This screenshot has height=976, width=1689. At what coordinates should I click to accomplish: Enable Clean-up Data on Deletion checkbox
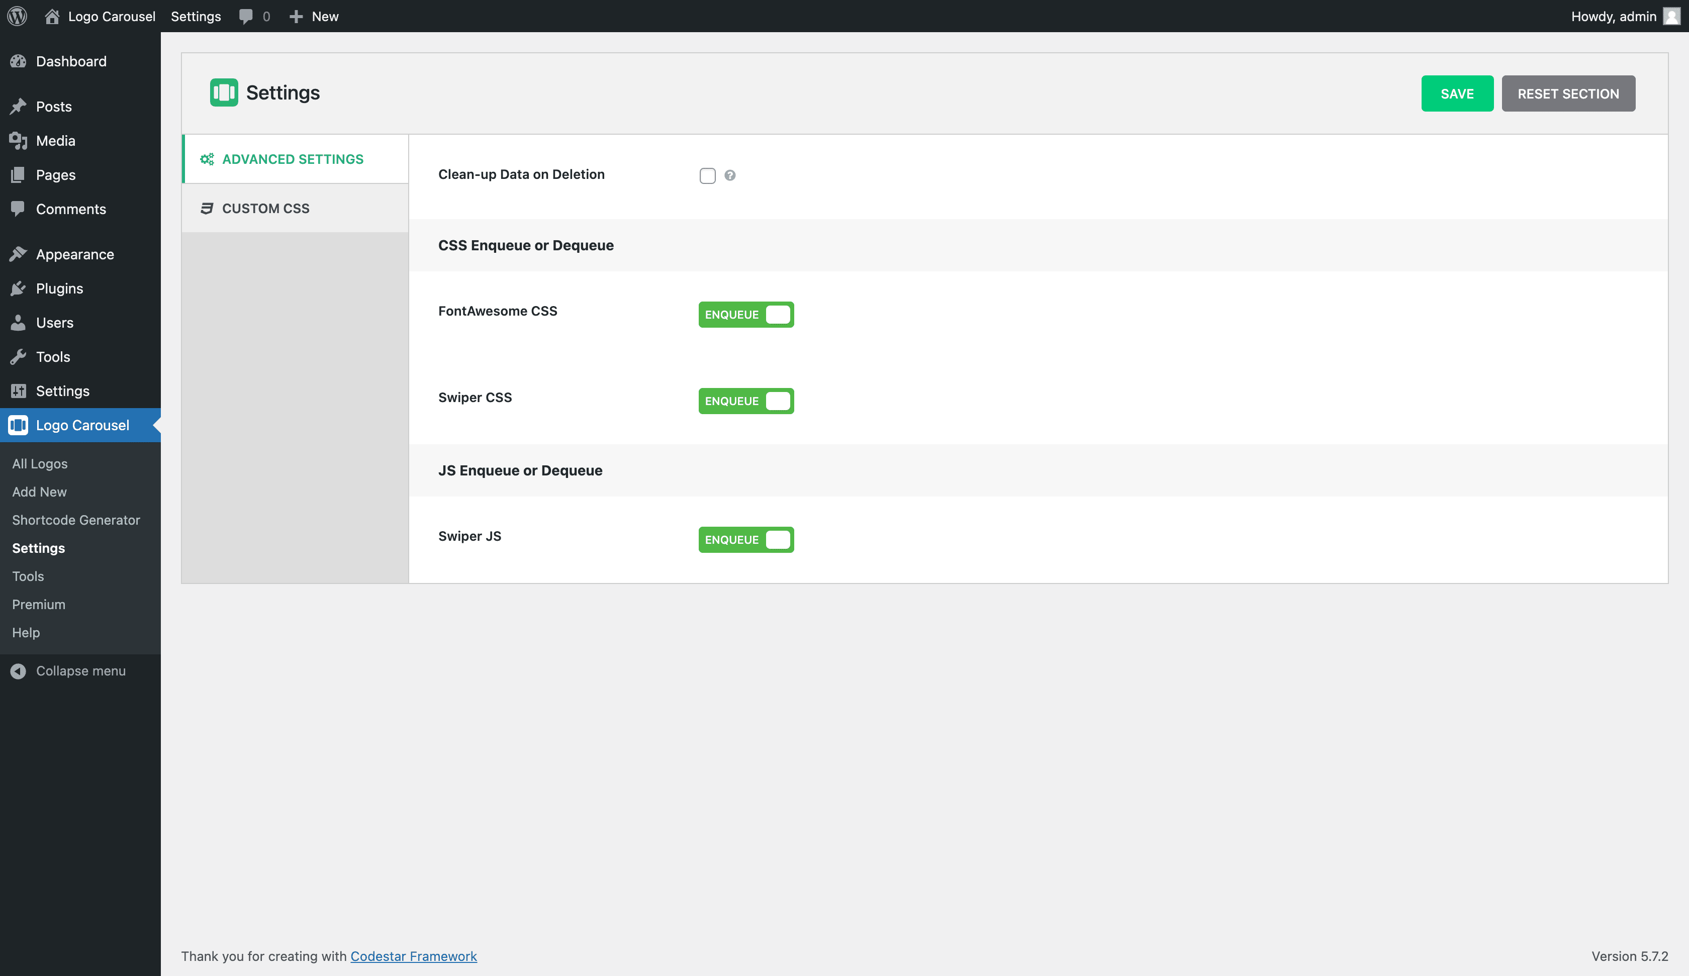pos(707,175)
